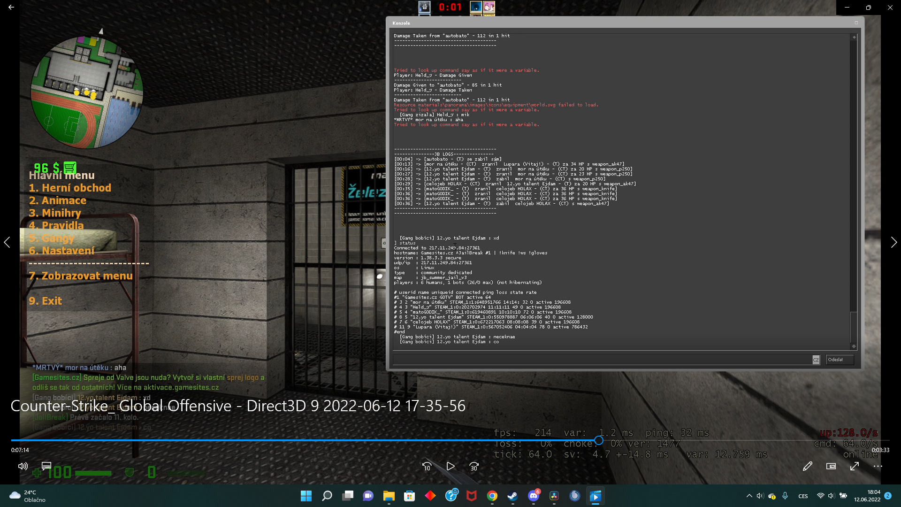Enter full screen with expand arrows
This screenshot has width=901, height=507.
[855, 466]
